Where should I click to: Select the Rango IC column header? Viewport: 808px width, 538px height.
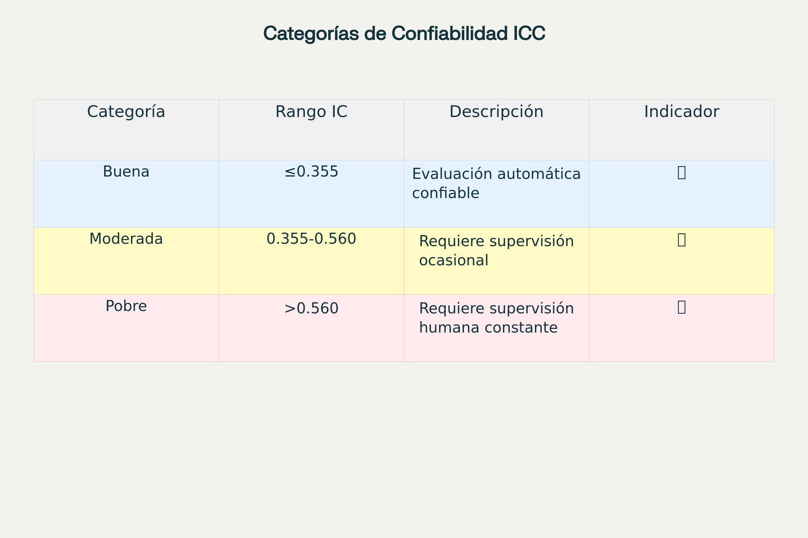coord(311,112)
